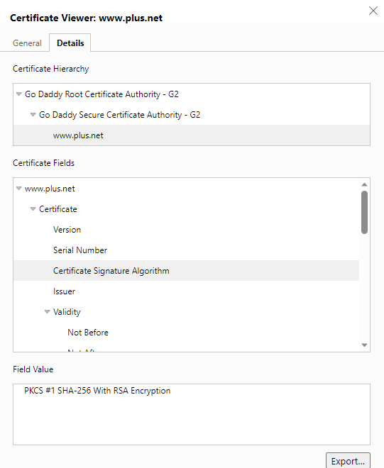Close the Certificate Viewer dialog
This screenshot has width=384, height=468.
click(373, 11)
